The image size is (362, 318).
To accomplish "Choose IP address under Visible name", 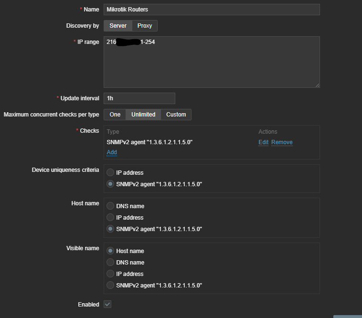I will (110, 274).
